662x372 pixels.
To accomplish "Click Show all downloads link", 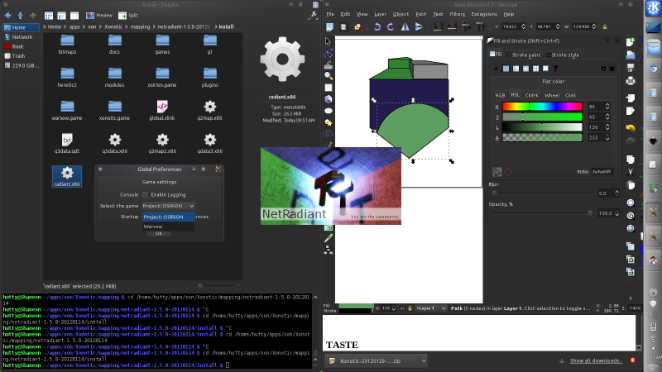I will (x=596, y=360).
